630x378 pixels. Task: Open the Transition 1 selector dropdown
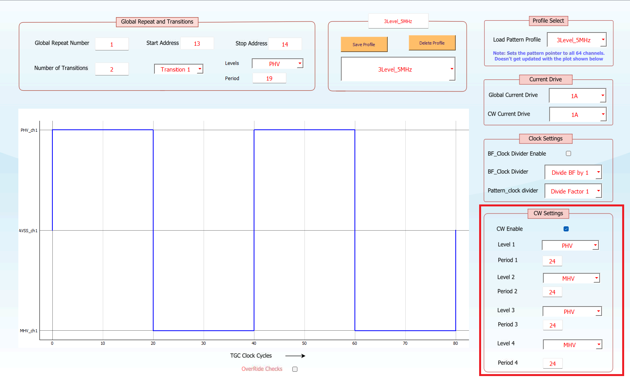coord(179,70)
